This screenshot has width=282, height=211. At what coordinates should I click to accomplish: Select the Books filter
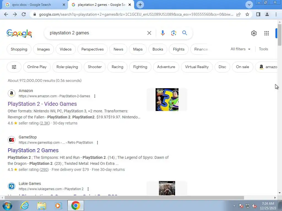coord(158,49)
